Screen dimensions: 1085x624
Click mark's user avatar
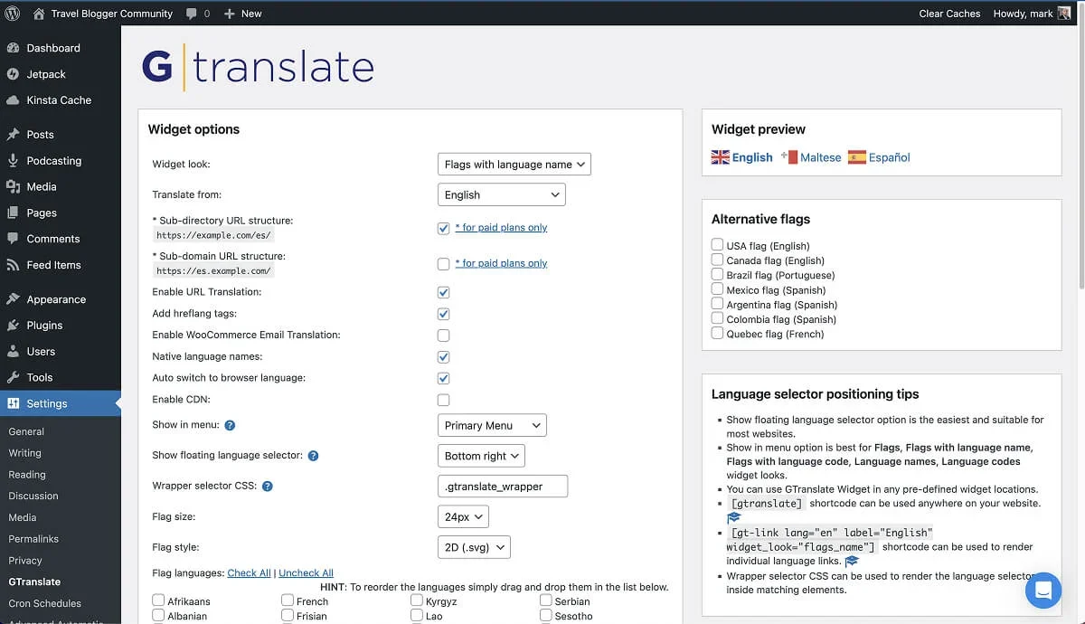(1064, 14)
